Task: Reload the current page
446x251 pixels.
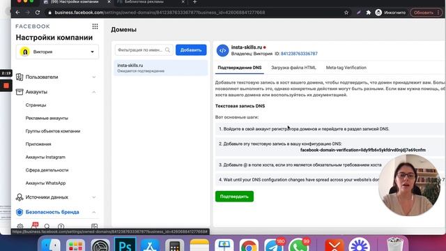Action: pyautogui.click(x=38, y=13)
